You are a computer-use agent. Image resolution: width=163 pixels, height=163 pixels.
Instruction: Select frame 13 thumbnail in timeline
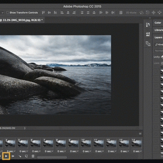(124, 143)
